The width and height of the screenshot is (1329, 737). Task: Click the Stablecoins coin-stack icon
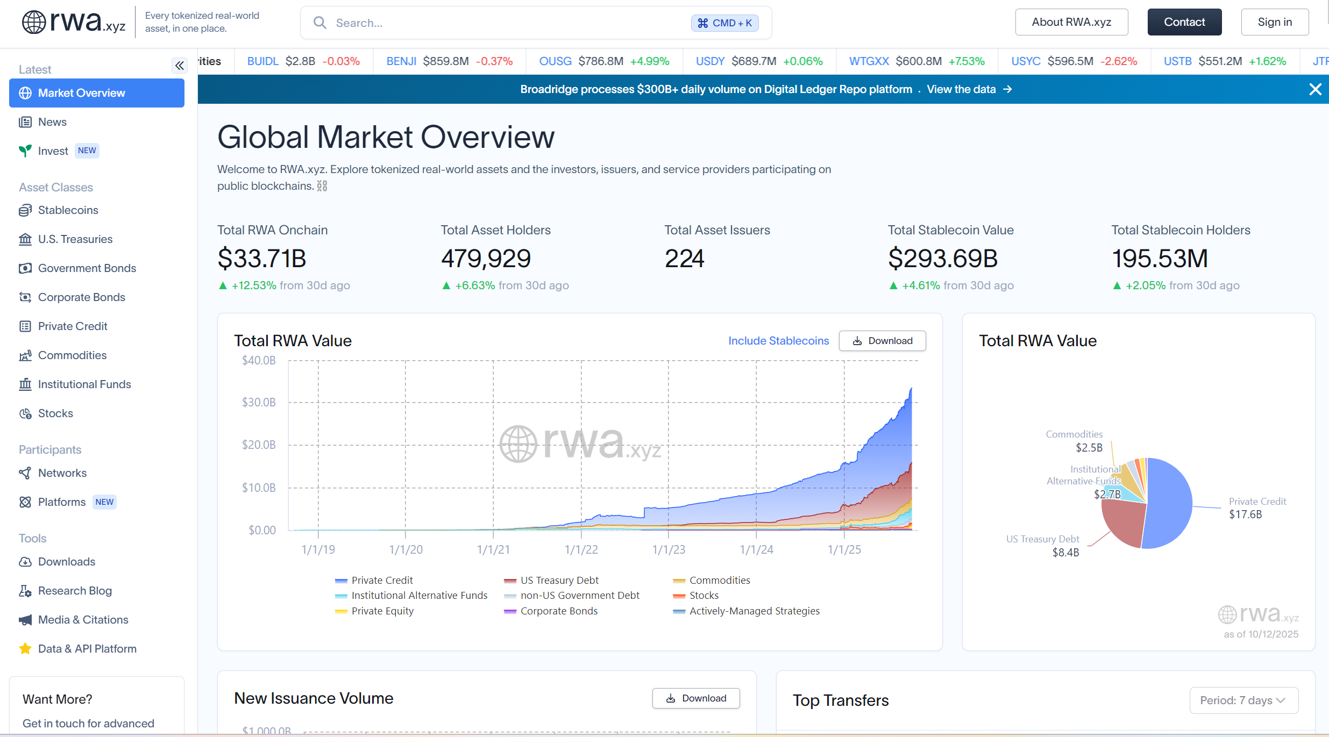(x=25, y=210)
